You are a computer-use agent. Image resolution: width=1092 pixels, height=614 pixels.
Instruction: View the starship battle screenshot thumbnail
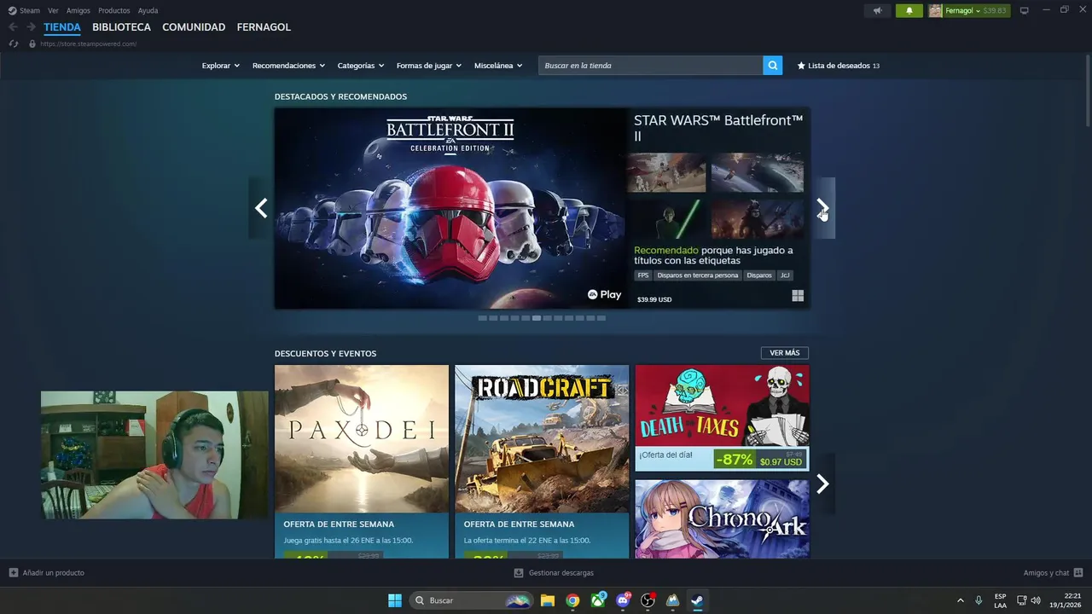758,172
